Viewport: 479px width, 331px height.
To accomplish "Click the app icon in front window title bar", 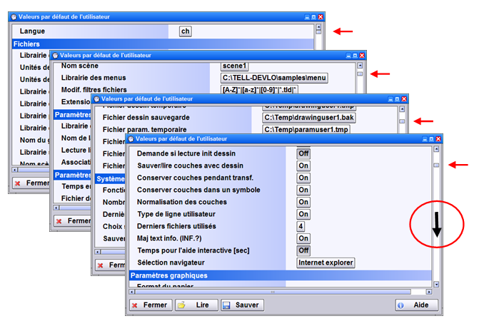I will tap(129, 138).
